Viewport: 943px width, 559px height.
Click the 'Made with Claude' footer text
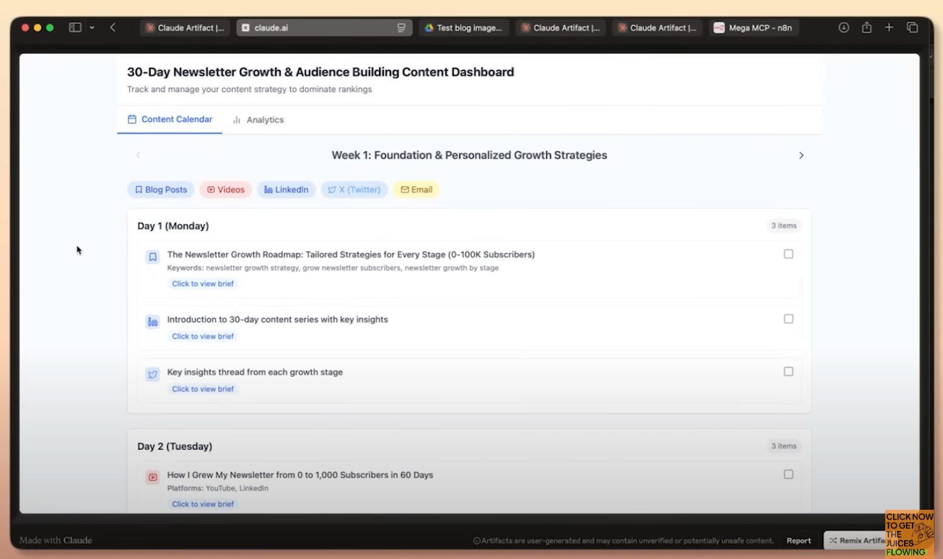56,540
